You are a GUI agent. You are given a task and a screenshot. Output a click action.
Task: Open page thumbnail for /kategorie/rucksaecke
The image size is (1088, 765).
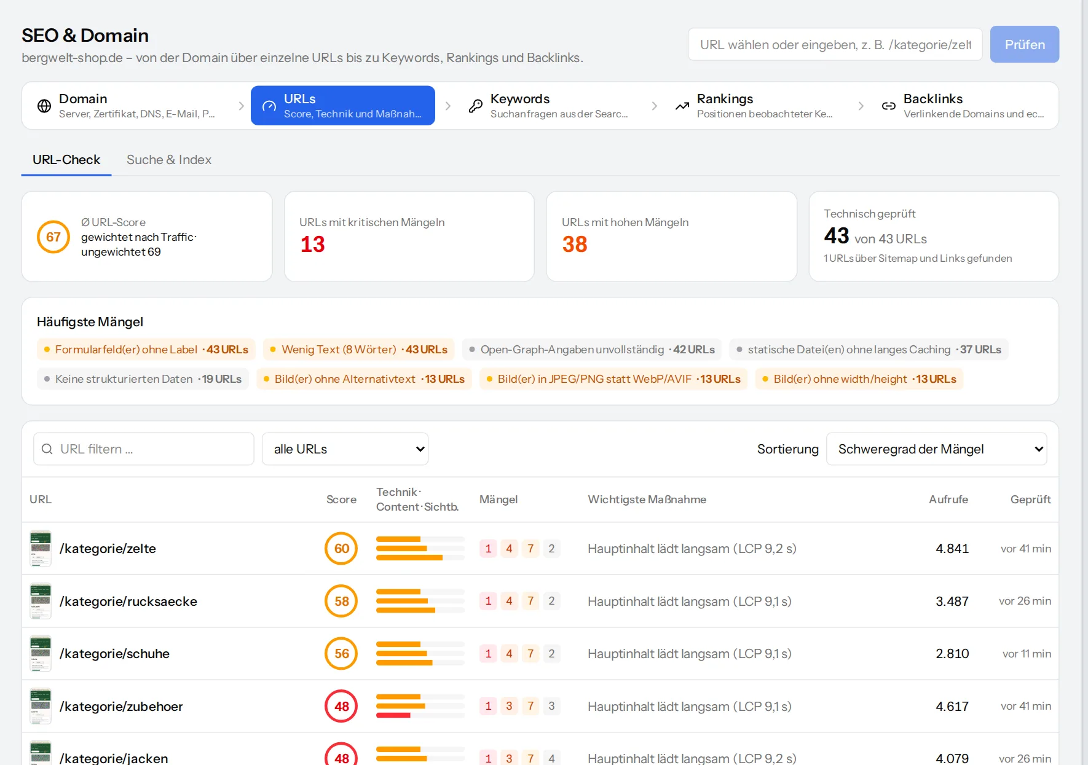pyautogui.click(x=41, y=601)
